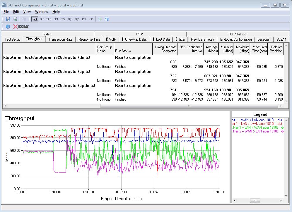The image size is (292, 212).
Task: Select the TCP Statistics tab group
Action: 238,34
